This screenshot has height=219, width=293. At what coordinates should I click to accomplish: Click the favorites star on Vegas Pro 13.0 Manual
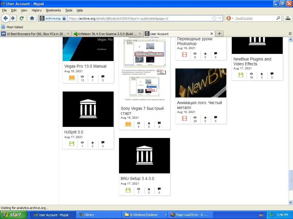pos(92,77)
